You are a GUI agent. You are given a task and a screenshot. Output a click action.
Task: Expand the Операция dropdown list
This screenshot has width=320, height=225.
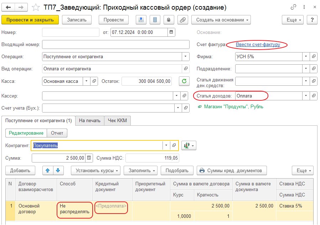click(x=186, y=56)
